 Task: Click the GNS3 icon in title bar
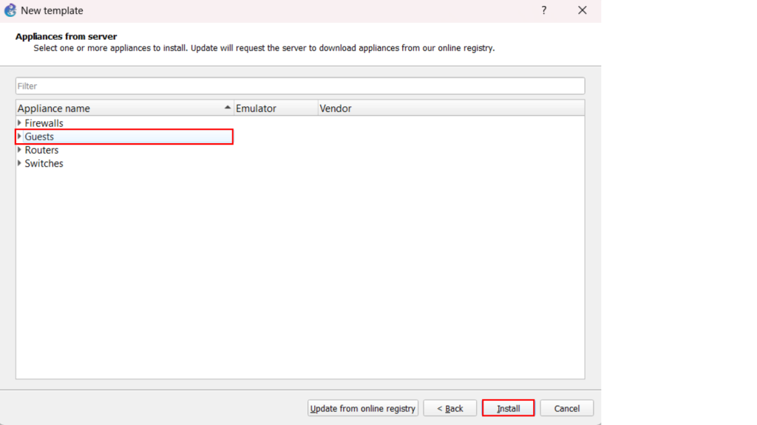click(x=10, y=10)
